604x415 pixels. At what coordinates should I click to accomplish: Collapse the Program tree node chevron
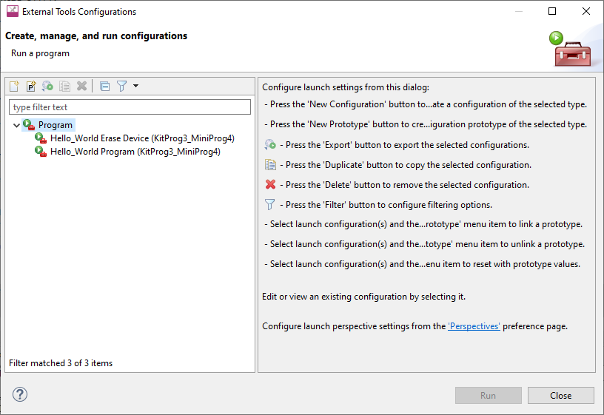pyautogui.click(x=16, y=125)
